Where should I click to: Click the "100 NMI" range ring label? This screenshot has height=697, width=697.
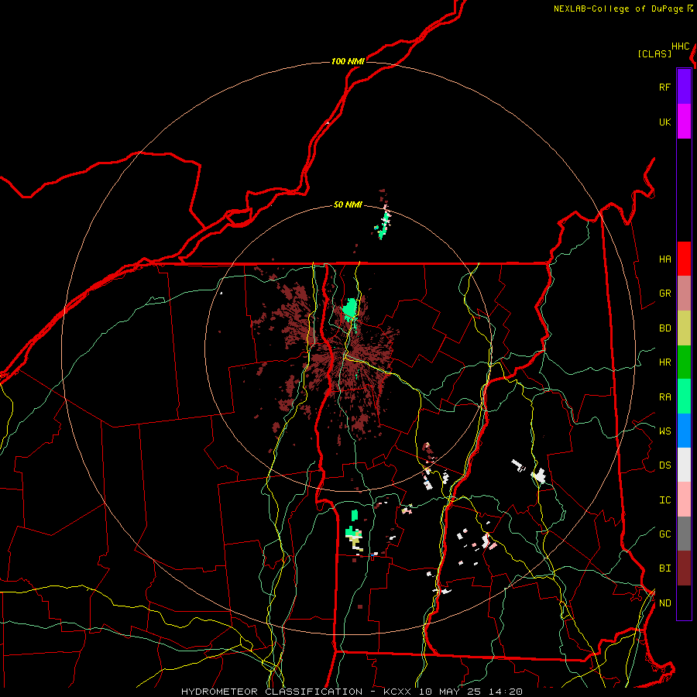point(348,61)
